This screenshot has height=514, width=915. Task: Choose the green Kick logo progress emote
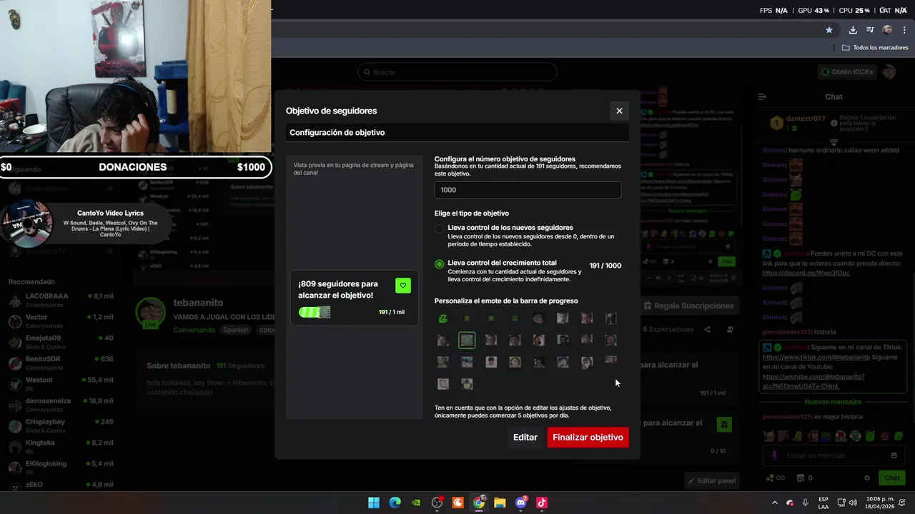(443, 318)
